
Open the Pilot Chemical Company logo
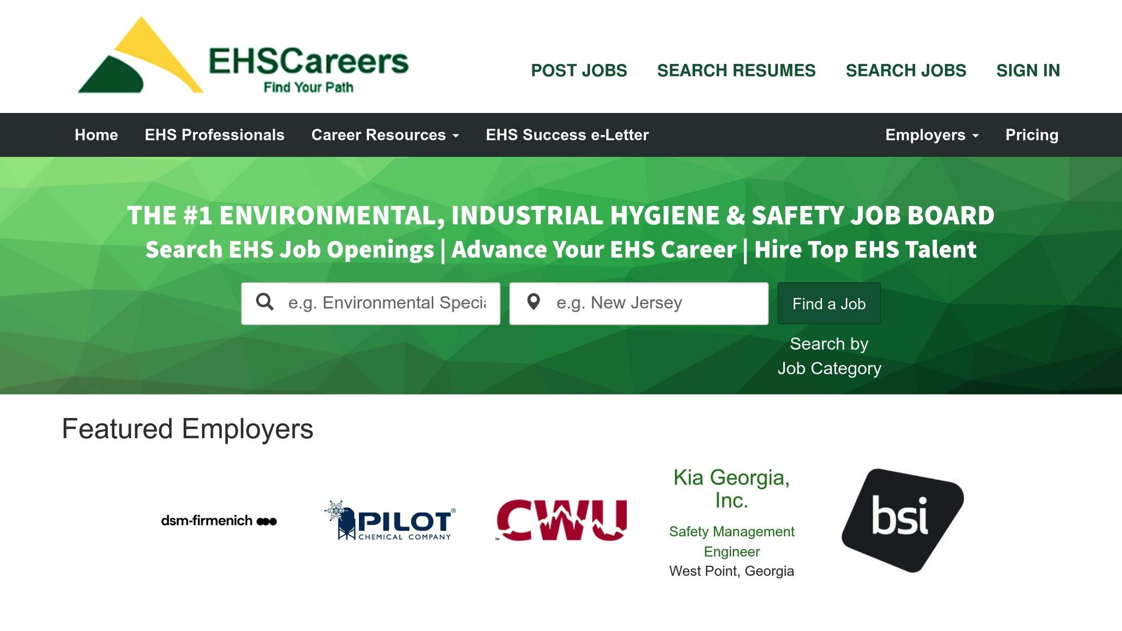[x=390, y=520]
